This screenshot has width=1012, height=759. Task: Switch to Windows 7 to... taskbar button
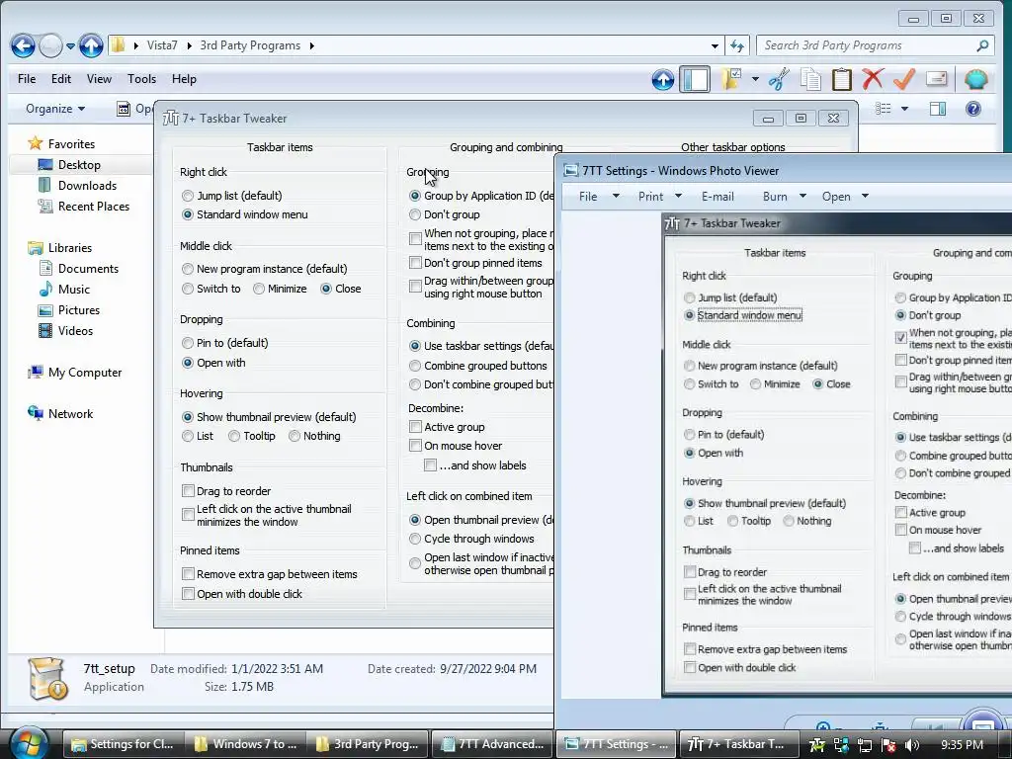tap(246, 744)
